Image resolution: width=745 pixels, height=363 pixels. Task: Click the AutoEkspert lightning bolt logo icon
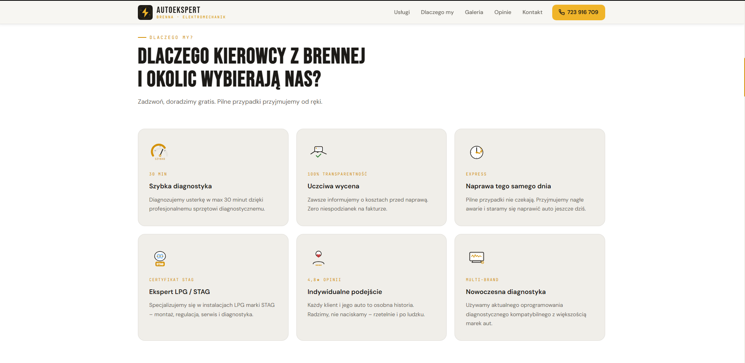[145, 12]
